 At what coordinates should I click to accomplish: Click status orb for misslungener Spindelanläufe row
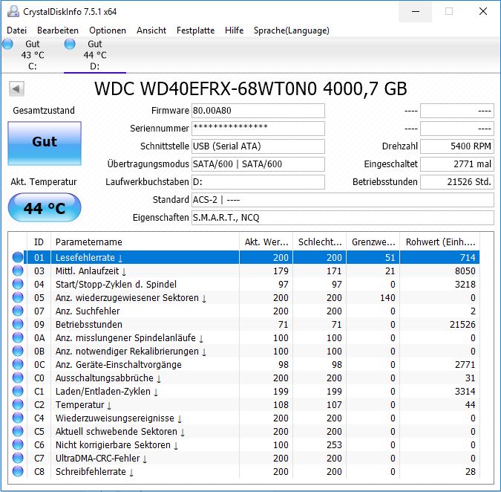(18, 338)
